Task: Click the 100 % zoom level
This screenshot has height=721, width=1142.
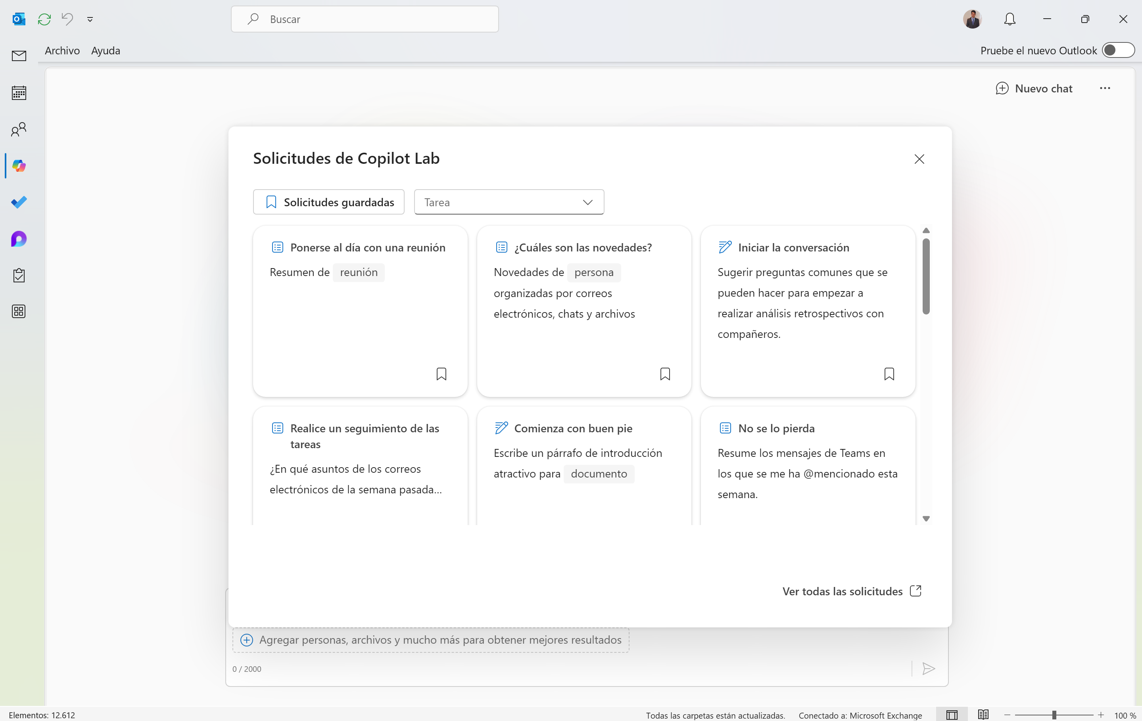Action: (x=1125, y=715)
